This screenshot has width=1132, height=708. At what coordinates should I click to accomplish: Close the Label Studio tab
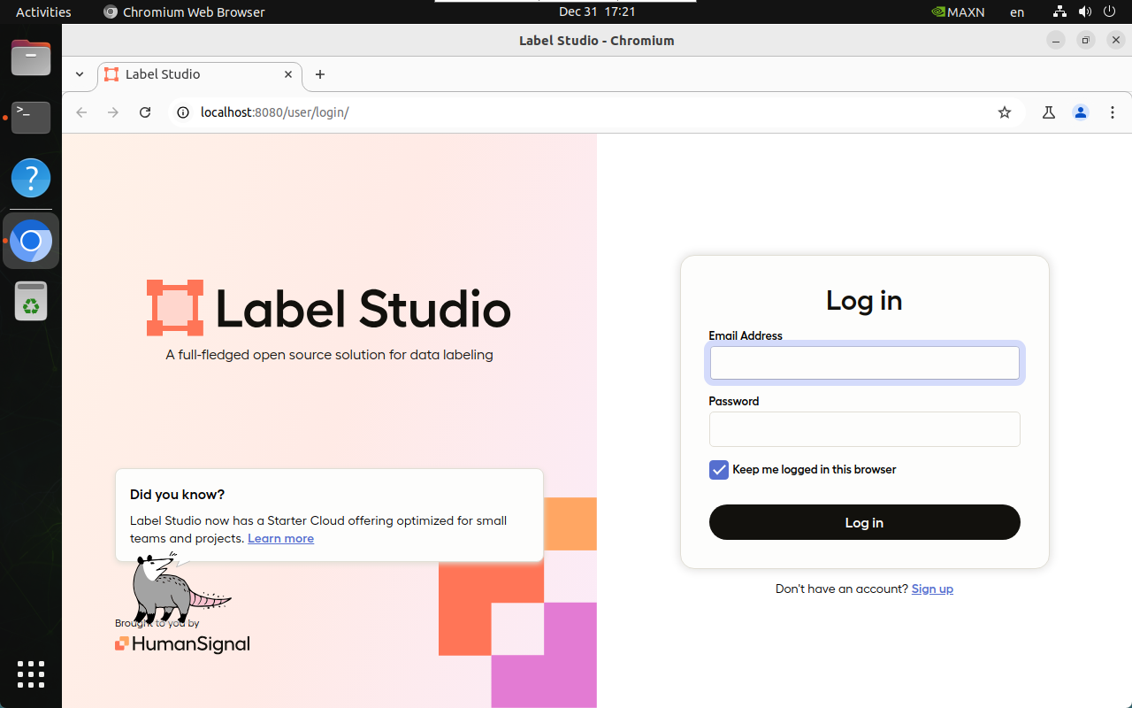point(288,74)
